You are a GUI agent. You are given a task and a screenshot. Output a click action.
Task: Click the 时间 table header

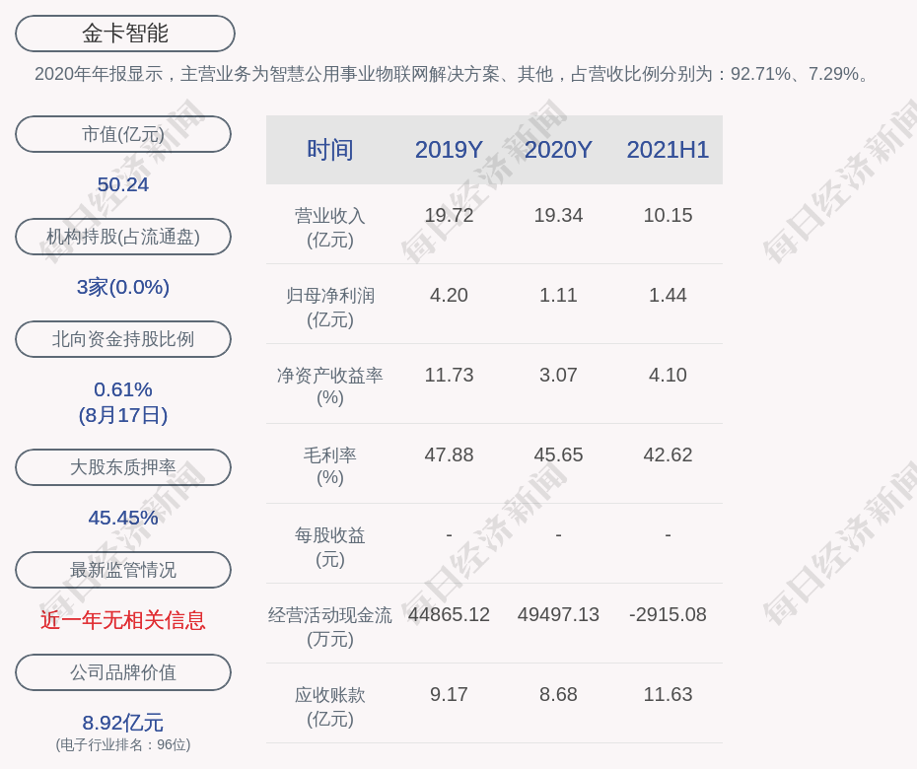coord(330,150)
